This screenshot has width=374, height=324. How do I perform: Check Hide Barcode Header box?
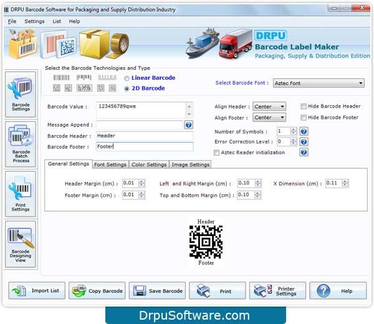pyautogui.click(x=304, y=107)
